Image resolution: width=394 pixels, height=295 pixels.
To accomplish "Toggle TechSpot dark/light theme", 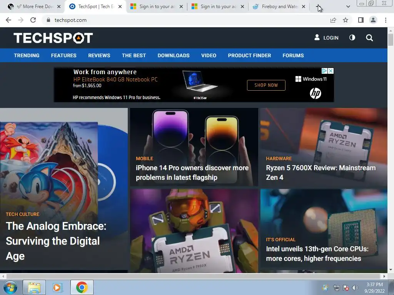I will [352, 38].
